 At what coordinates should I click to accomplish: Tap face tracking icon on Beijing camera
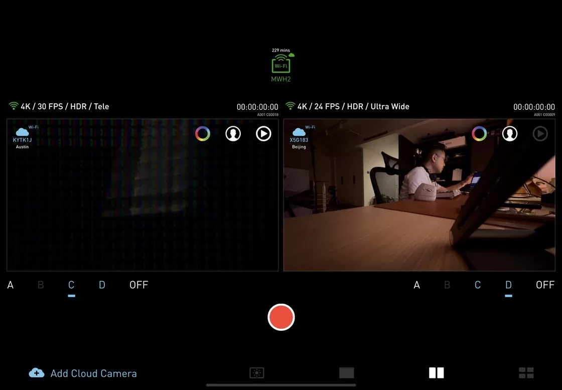pos(510,133)
